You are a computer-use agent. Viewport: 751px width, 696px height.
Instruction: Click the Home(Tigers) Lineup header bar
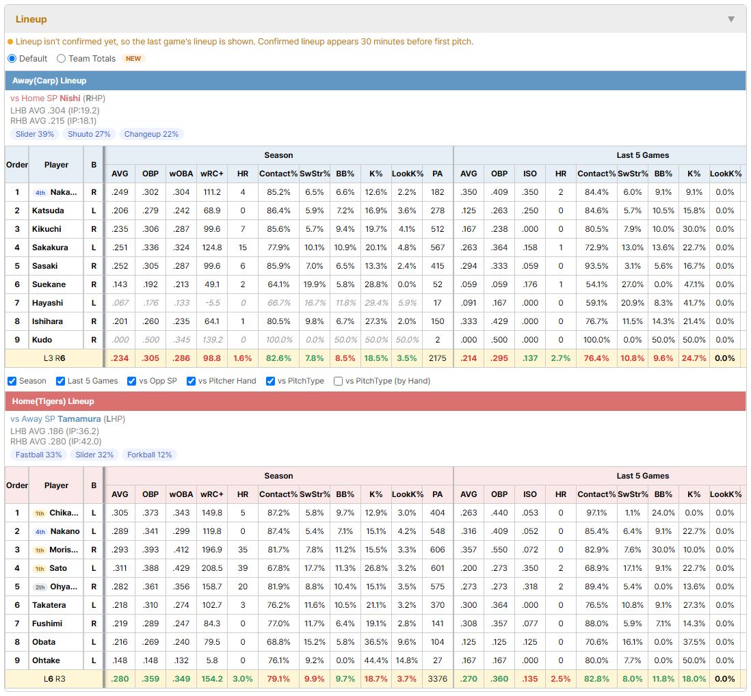click(x=375, y=401)
